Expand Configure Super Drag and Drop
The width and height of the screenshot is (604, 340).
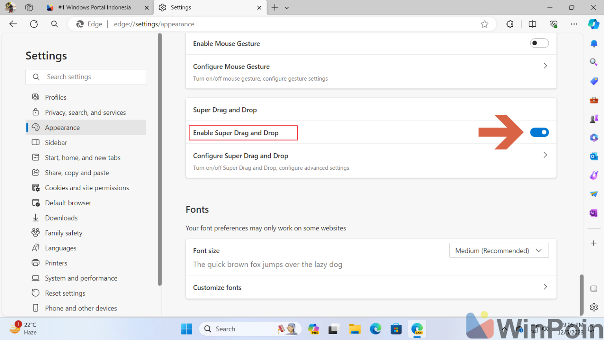[x=545, y=155]
